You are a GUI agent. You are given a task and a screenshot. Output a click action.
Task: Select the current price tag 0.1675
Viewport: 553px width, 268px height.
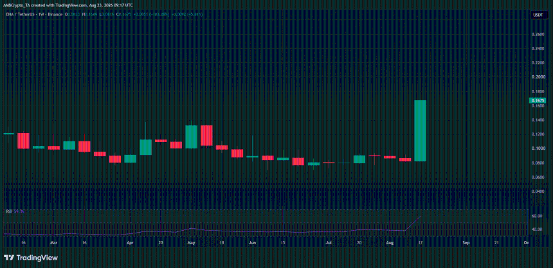coord(538,100)
